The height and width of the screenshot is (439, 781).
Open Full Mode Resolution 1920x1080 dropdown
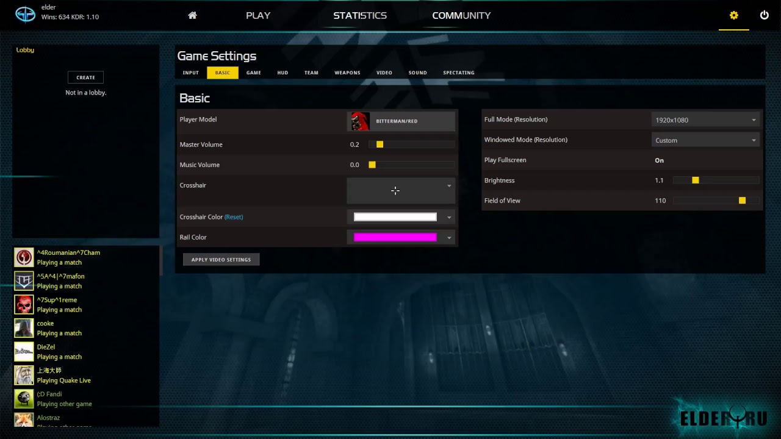click(705, 120)
